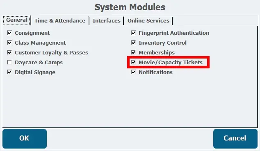The image size is (260, 151).
Task: Uncheck the Consignment checkbox
Action: (x=9, y=33)
